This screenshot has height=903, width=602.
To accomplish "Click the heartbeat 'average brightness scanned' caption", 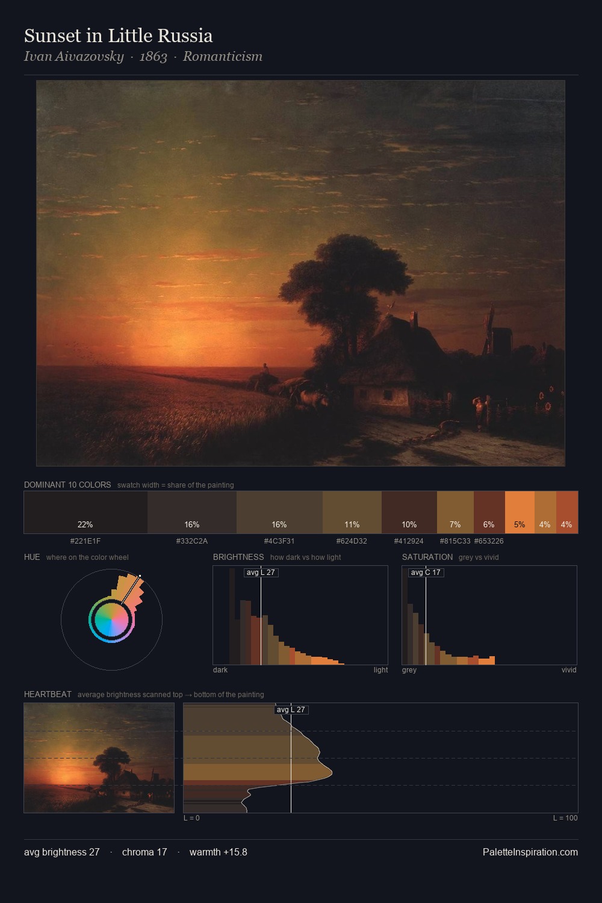I will pyautogui.click(x=171, y=695).
